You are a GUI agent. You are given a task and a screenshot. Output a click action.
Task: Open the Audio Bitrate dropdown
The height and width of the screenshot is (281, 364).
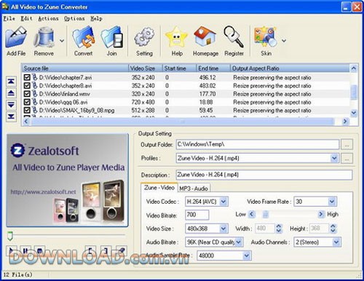click(239, 242)
